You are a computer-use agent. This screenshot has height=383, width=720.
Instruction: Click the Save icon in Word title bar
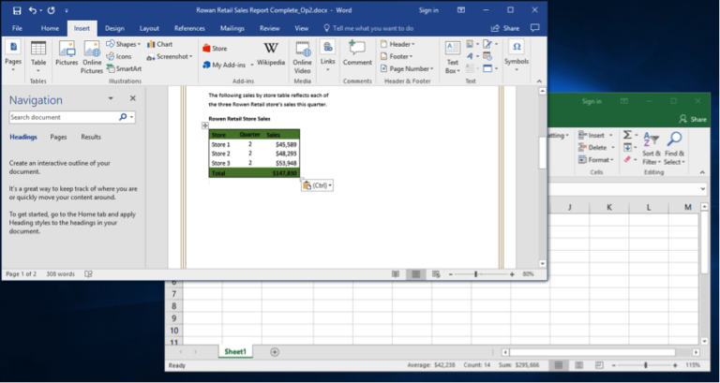click(x=17, y=10)
